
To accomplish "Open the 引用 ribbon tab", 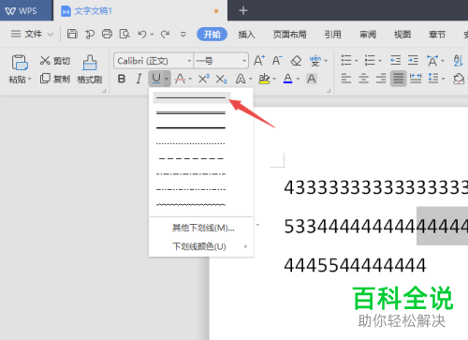I will [x=332, y=34].
